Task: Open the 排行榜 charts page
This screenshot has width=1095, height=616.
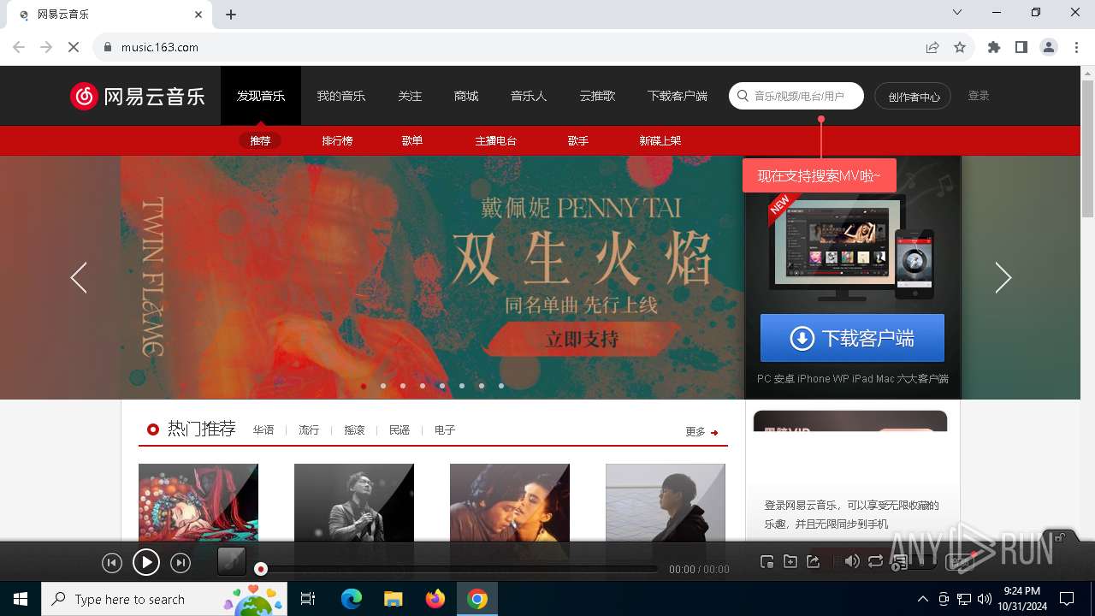Action: 337,140
